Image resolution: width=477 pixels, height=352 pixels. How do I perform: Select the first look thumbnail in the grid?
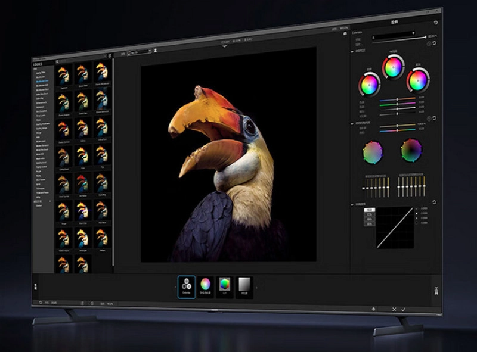pyautogui.click(x=64, y=73)
